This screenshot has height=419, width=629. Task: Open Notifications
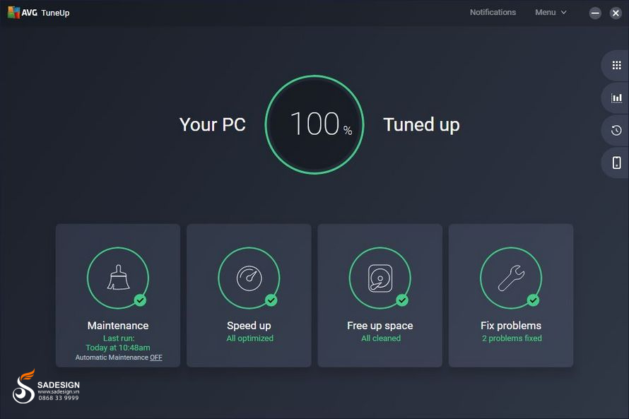tap(493, 13)
